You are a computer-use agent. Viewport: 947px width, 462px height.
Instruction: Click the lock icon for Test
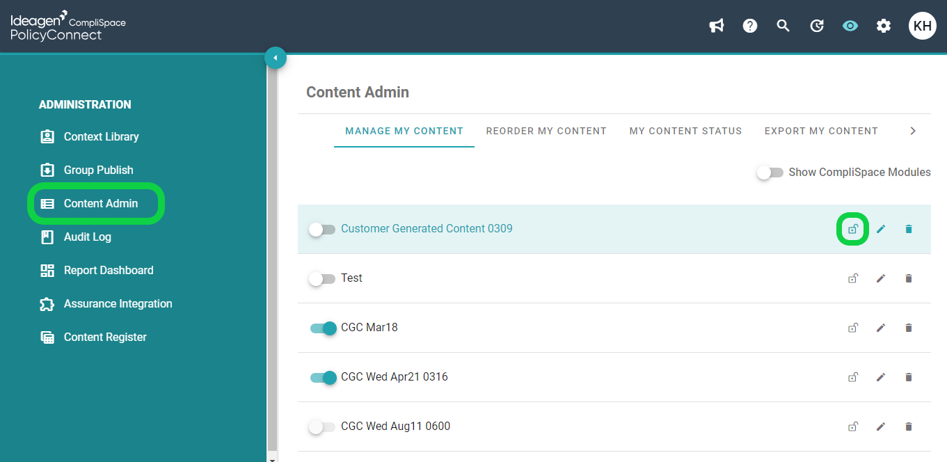click(852, 278)
